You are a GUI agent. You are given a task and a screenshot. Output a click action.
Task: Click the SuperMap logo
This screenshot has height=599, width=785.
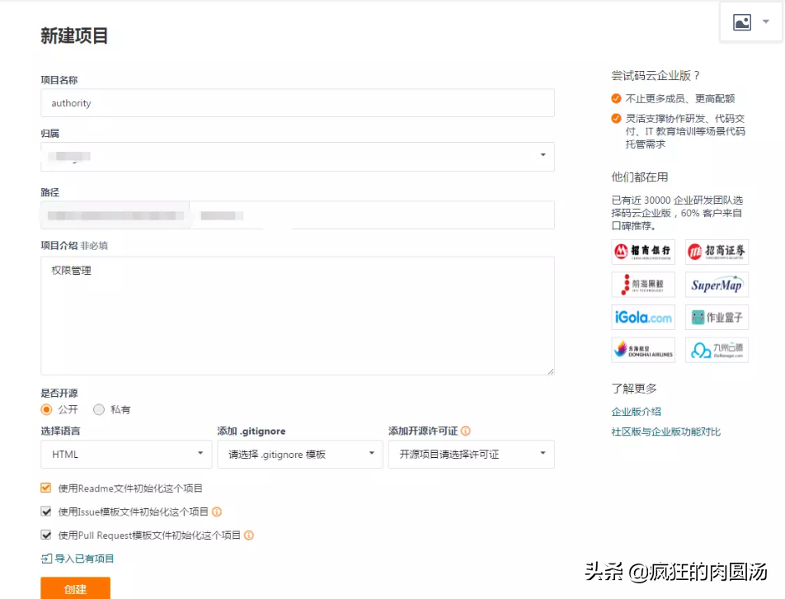[717, 285]
